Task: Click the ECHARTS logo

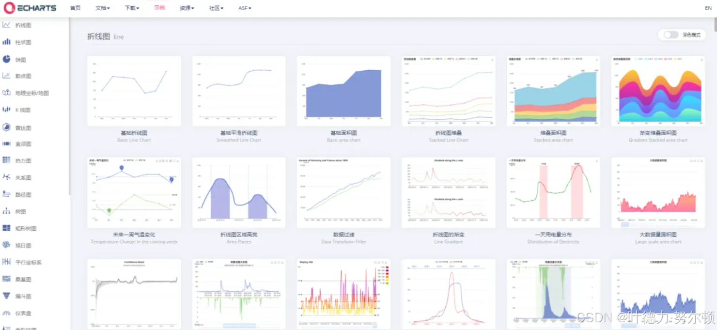Action: coord(30,8)
